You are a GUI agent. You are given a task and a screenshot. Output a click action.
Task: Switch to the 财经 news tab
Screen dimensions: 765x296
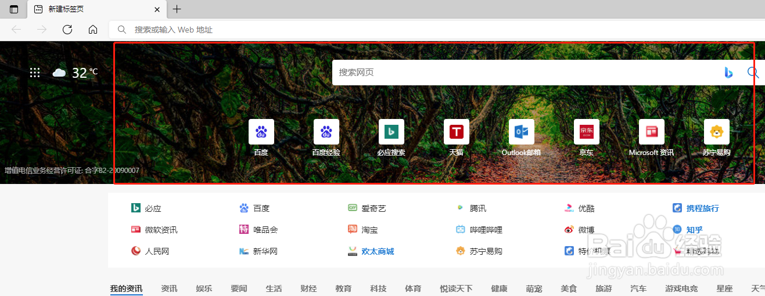click(x=308, y=288)
